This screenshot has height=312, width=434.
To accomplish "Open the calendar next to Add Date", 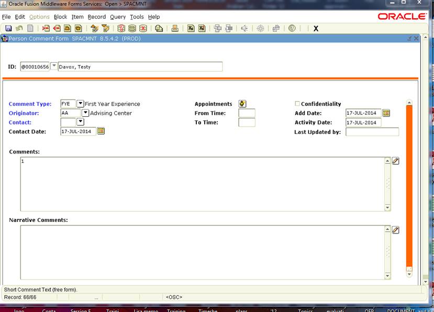I will pos(386,113).
